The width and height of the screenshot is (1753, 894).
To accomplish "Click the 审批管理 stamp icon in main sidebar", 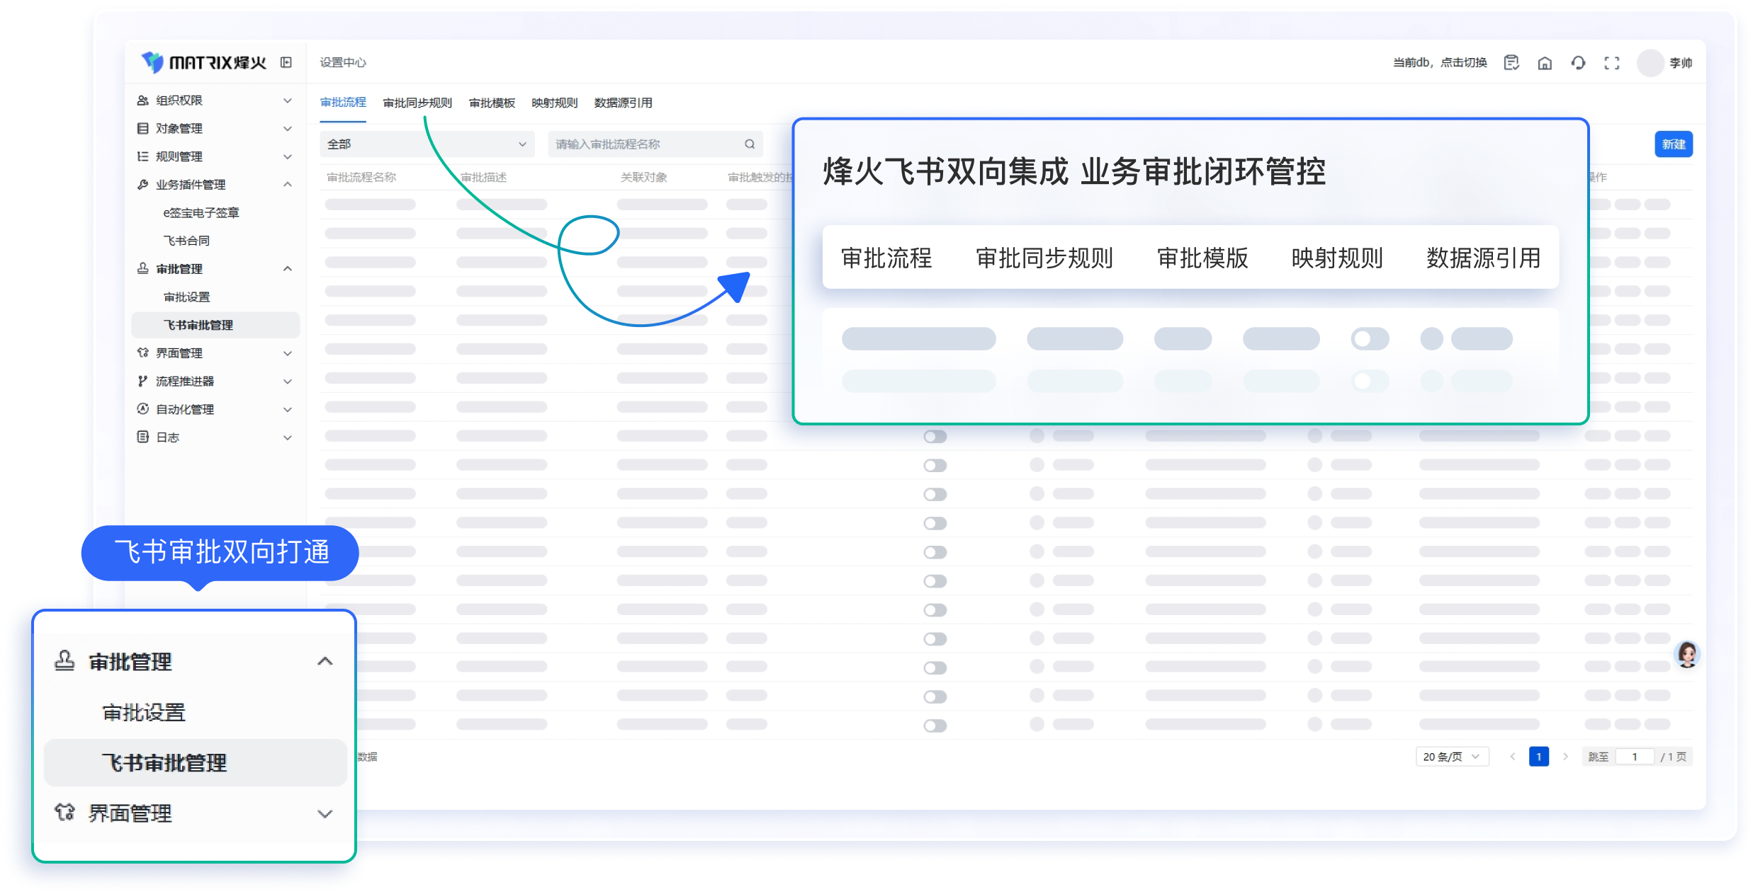I will tap(142, 269).
